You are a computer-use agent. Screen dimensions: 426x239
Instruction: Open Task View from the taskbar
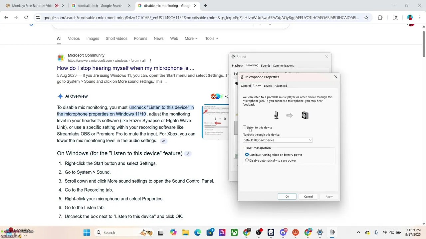(161, 232)
